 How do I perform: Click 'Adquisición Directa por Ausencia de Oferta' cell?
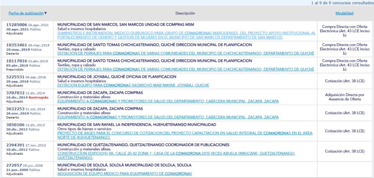coord(344,97)
